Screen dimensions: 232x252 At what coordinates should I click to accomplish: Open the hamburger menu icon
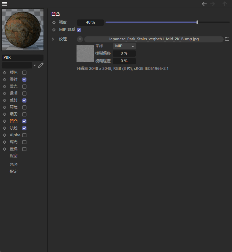point(5,4)
